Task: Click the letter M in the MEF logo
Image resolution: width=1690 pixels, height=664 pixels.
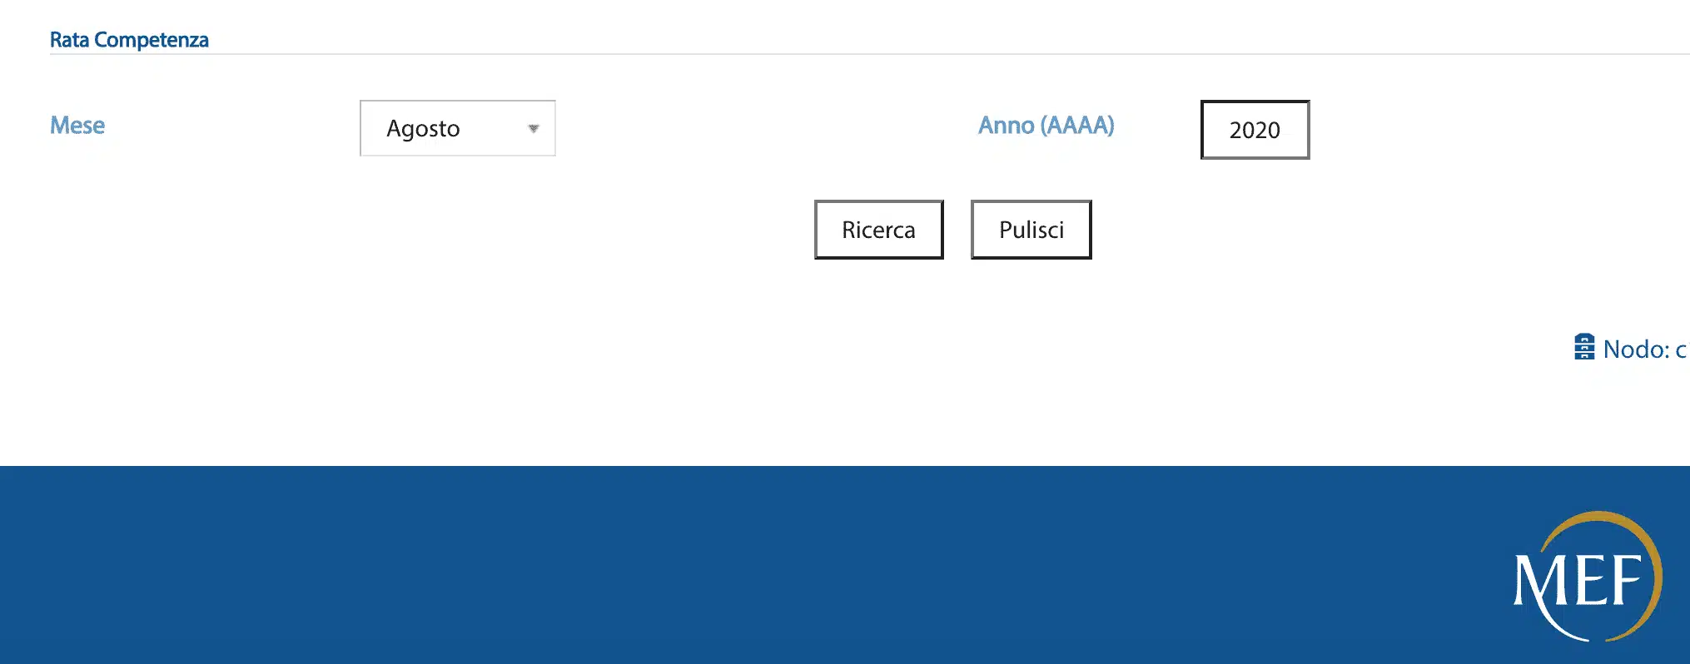Action: pos(1538,581)
